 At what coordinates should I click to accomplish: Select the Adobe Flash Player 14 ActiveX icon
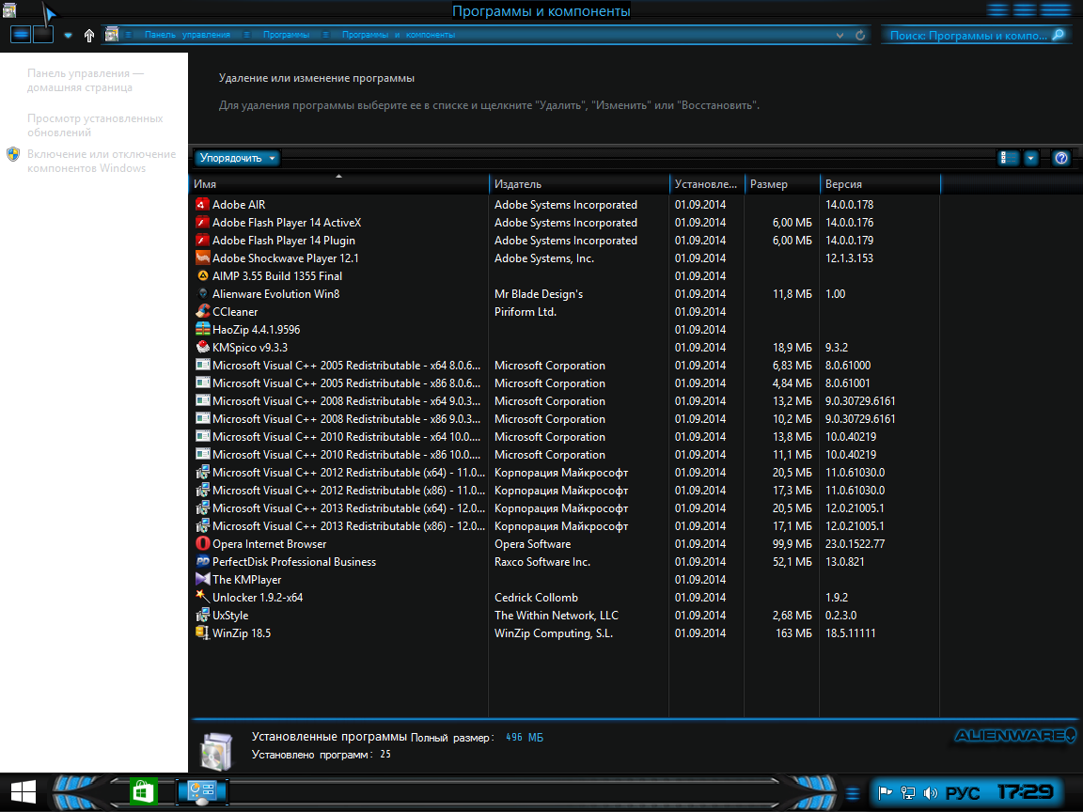coord(202,223)
